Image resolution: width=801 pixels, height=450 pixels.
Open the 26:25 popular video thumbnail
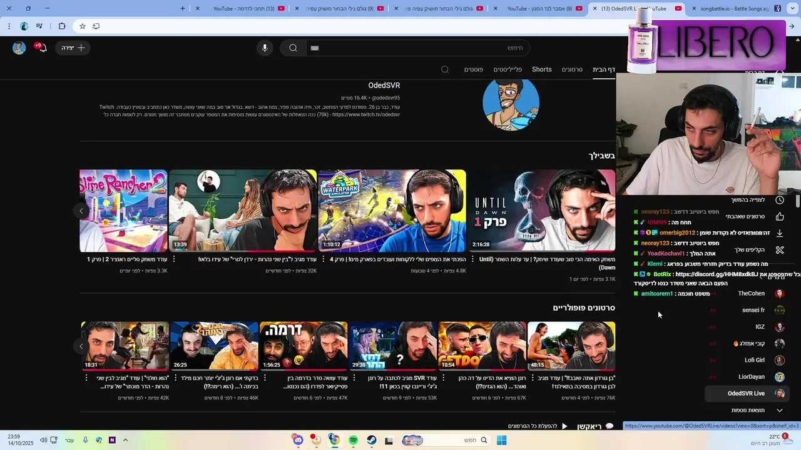coord(214,346)
